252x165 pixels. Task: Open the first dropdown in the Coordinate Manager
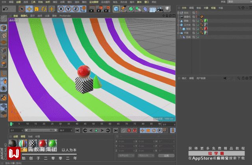(126, 156)
